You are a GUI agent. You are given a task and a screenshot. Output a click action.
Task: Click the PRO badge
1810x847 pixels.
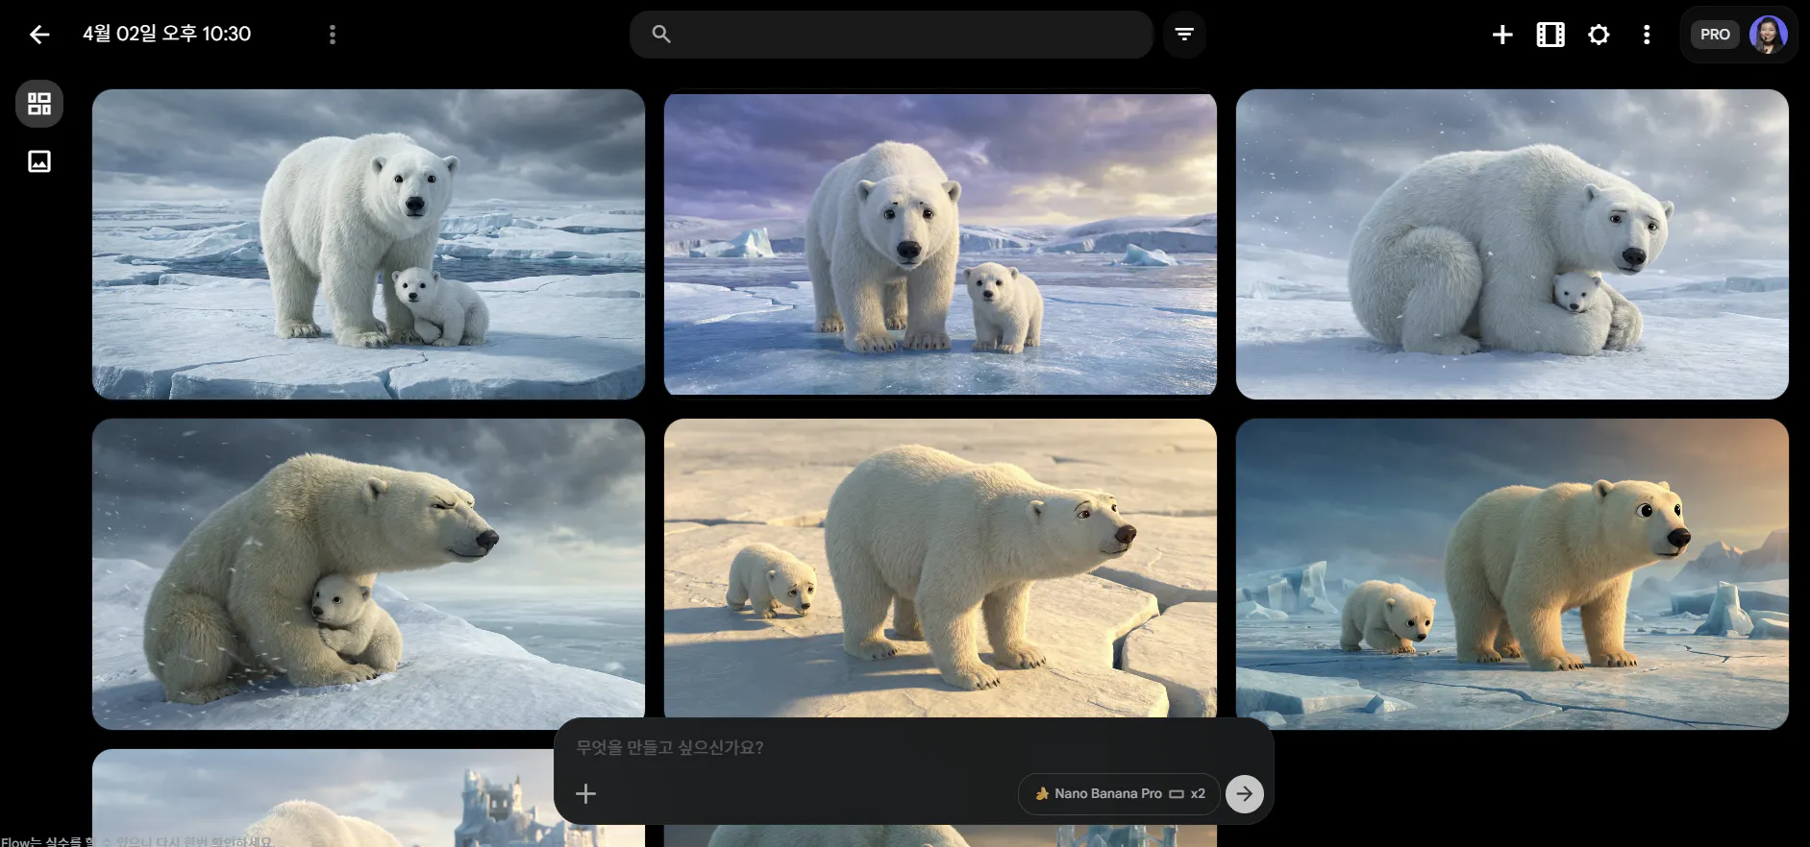[1715, 35]
